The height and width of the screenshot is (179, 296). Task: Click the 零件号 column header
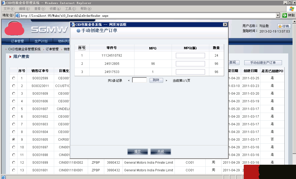coord(112,48)
